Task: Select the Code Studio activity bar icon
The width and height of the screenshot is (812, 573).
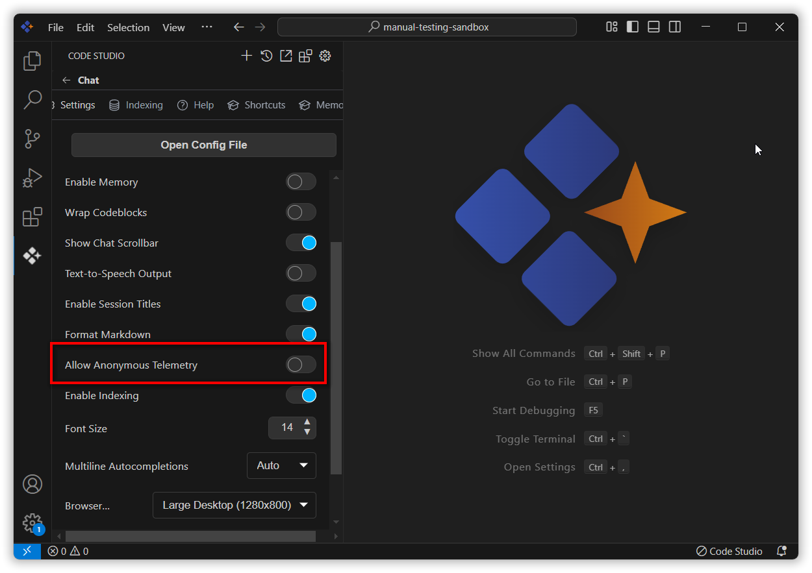Action: [32, 256]
